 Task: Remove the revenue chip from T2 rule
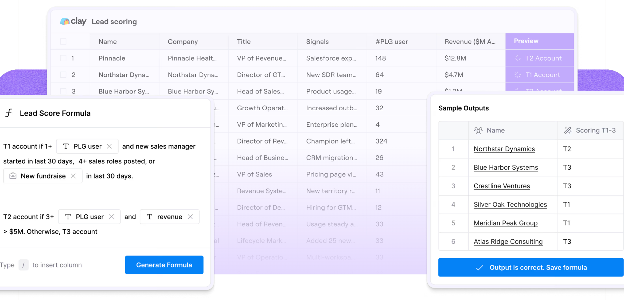[190, 217]
